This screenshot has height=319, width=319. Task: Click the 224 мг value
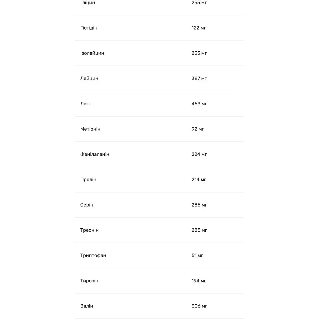(199, 154)
